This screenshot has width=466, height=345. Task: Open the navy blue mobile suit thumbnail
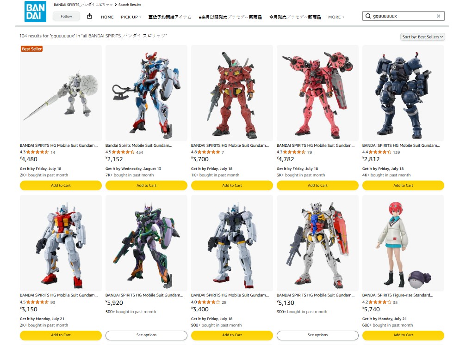[x=403, y=93]
